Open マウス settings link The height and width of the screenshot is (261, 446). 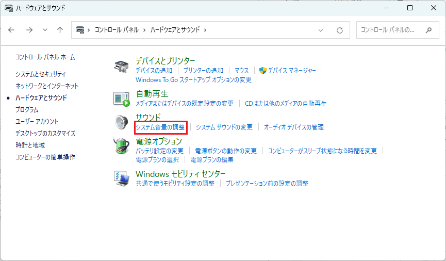(241, 71)
